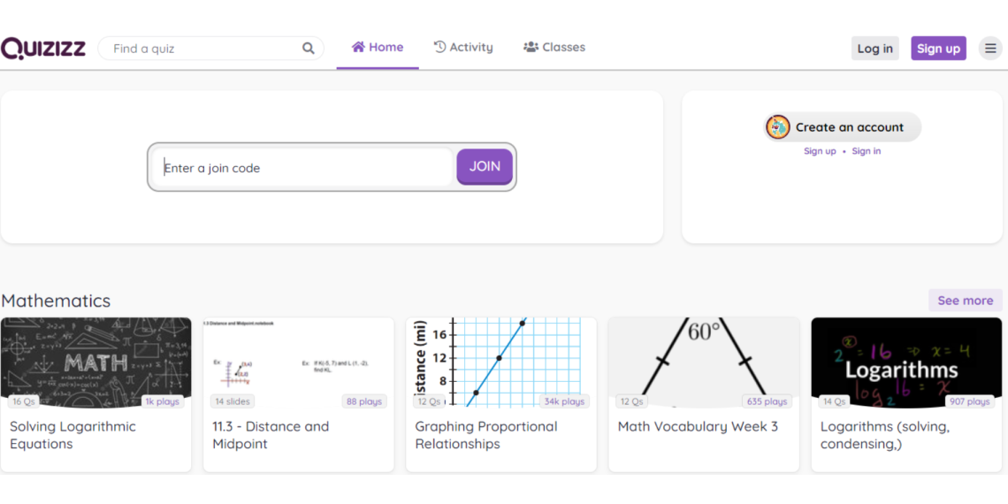Click the Classes people icon
1008x504 pixels.
pos(531,47)
